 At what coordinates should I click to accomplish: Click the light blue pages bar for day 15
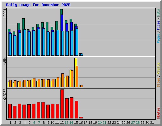(77, 42)
